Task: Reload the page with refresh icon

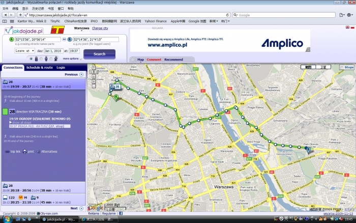Action: [x=227, y=15]
